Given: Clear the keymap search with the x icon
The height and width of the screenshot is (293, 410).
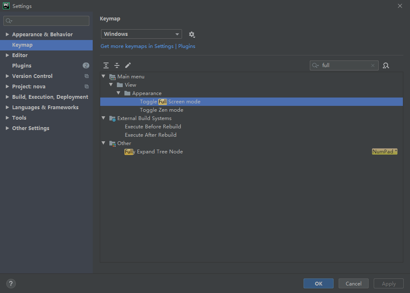Looking at the screenshot, I should 373,65.
